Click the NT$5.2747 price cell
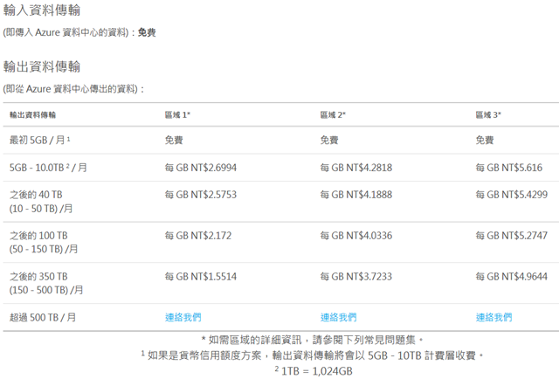 point(511,236)
